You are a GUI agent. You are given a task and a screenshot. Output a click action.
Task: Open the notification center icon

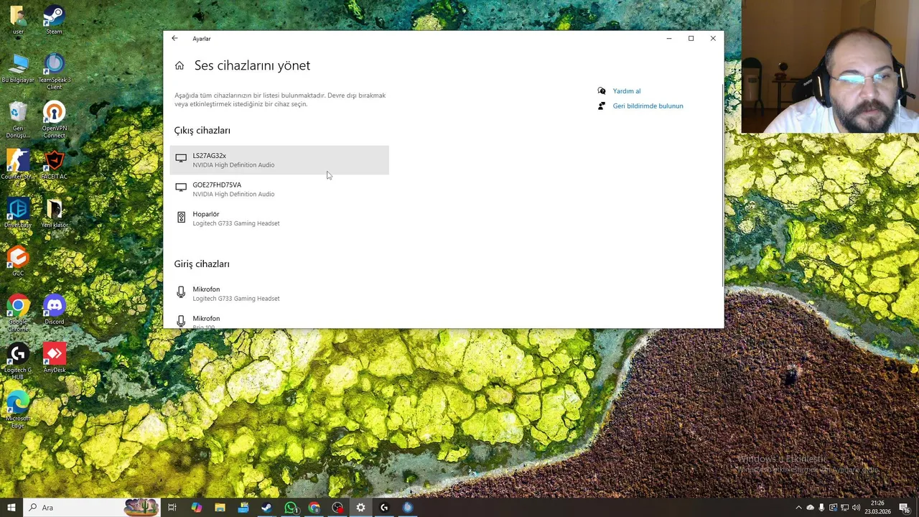[x=905, y=508]
